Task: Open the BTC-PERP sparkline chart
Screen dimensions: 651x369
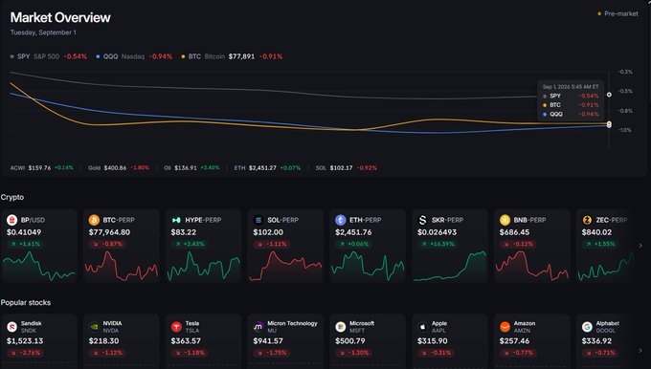Action: [x=122, y=266]
